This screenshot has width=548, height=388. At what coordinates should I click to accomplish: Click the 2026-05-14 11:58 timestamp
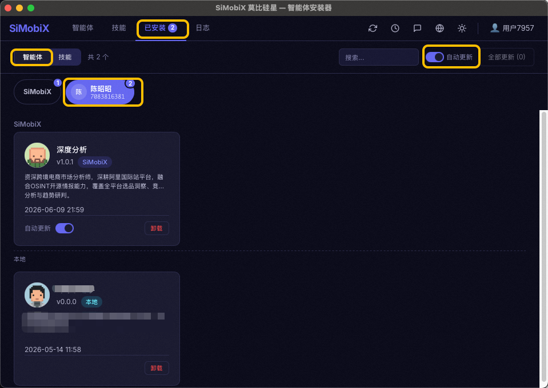click(x=53, y=350)
